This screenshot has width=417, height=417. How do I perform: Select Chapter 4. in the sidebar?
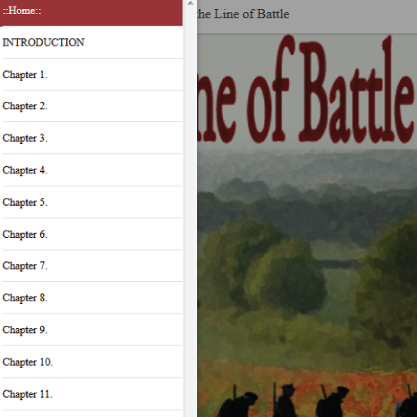(92, 170)
